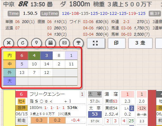Click the lap time 126 value
The height and width of the screenshot is (126, 162).
[66, 14]
